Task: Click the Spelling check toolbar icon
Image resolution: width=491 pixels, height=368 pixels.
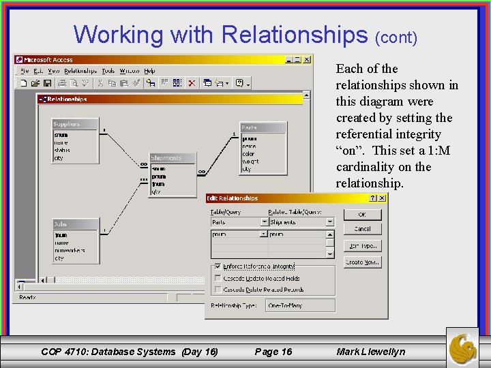Action: (x=85, y=83)
